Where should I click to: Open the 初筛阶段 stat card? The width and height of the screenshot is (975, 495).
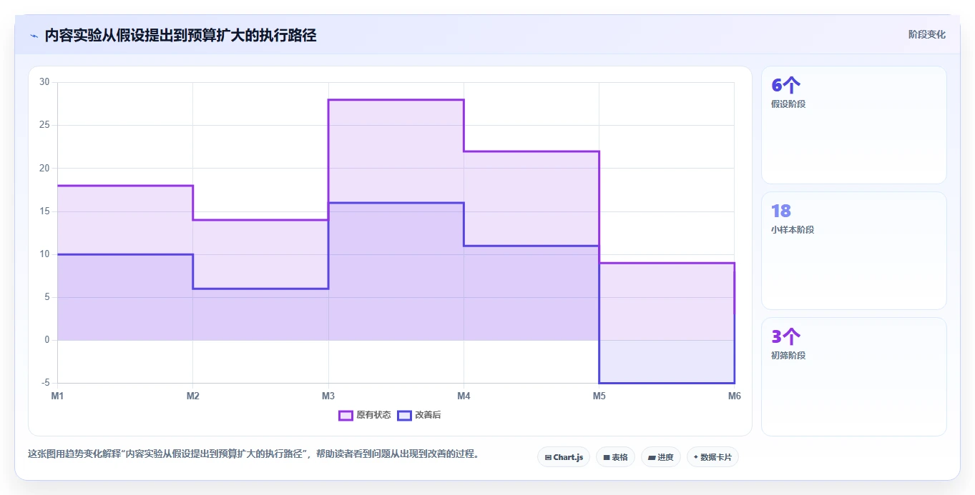tap(854, 376)
